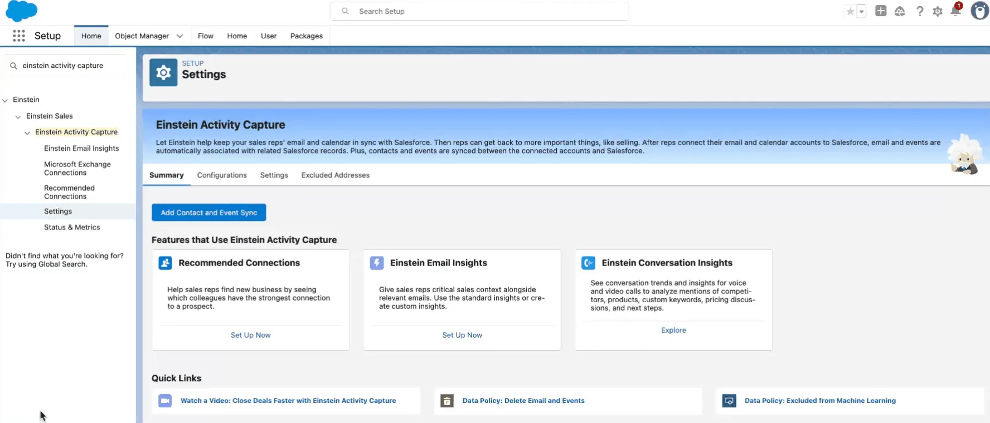Collapse the Einstein Activity Capture tree node
Image resolution: width=990 pixels, height=423 pixels.
[x=27, y=132]
